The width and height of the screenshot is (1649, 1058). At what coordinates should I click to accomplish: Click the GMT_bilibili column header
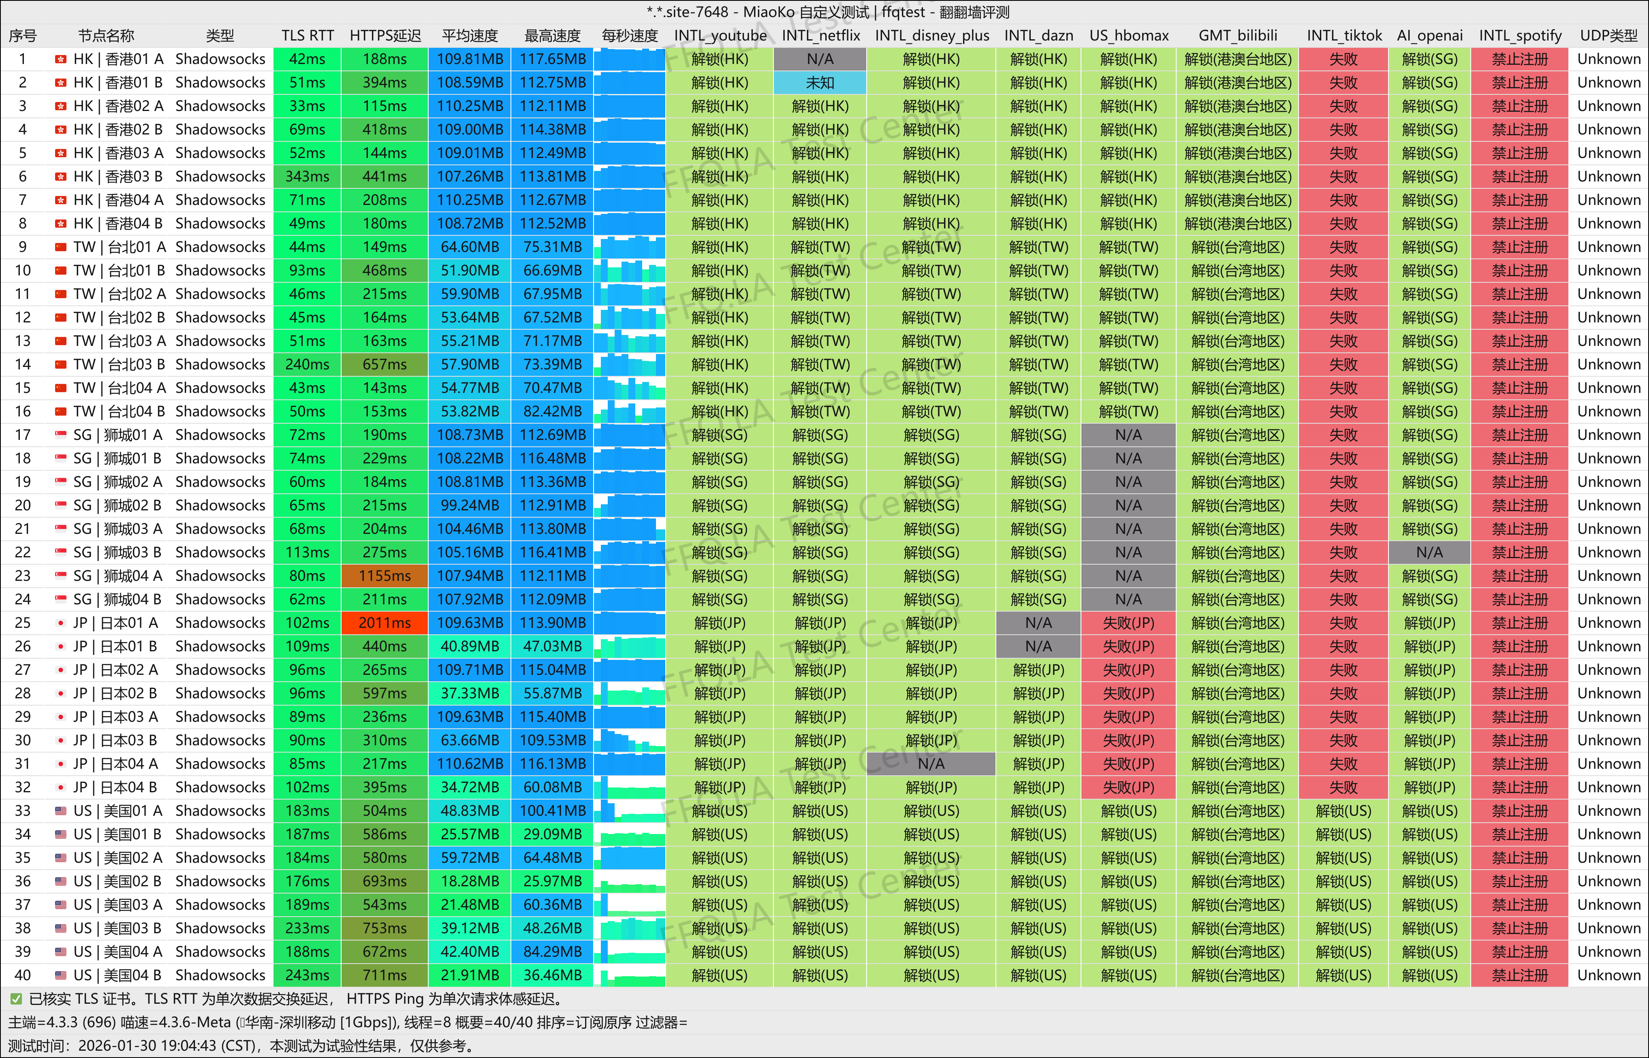(1237, 36)
